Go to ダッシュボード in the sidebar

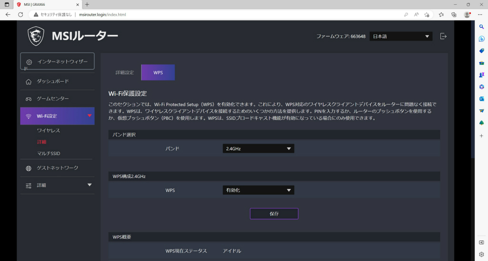click(x=57, y=81)
